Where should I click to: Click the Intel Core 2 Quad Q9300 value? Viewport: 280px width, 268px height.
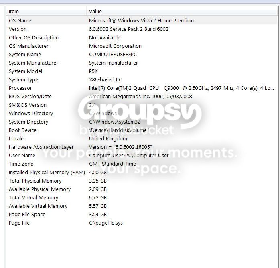point(181,88)
